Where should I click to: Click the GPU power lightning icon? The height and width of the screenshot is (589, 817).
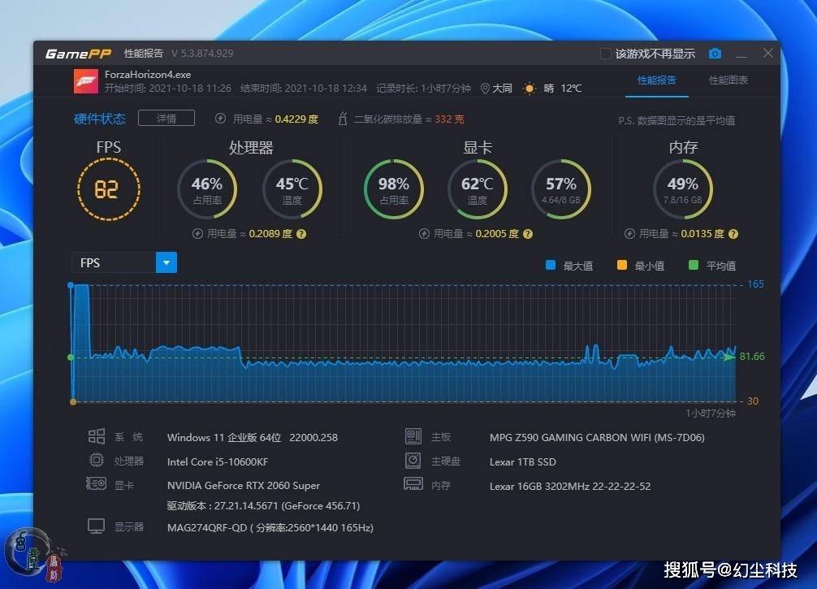point(424,234)
